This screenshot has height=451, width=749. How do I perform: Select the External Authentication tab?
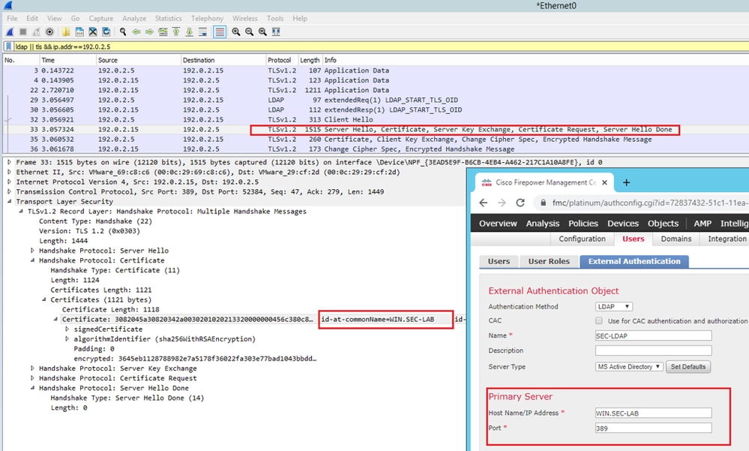pos(634,262)
